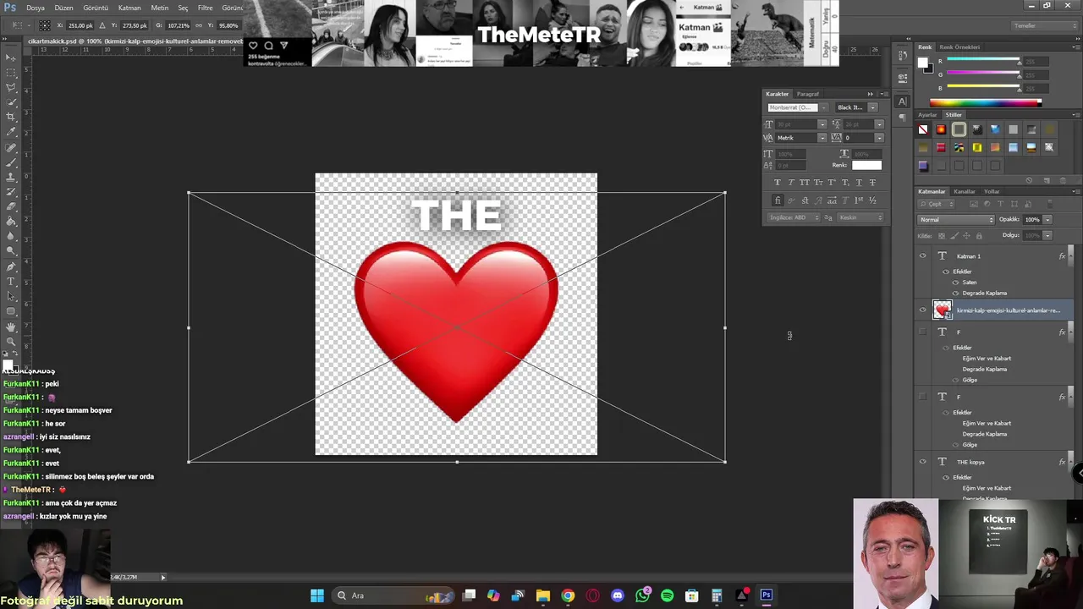Toggle Efektler visibility under Katman 1
1083x609 pixels.
point(946,272)
